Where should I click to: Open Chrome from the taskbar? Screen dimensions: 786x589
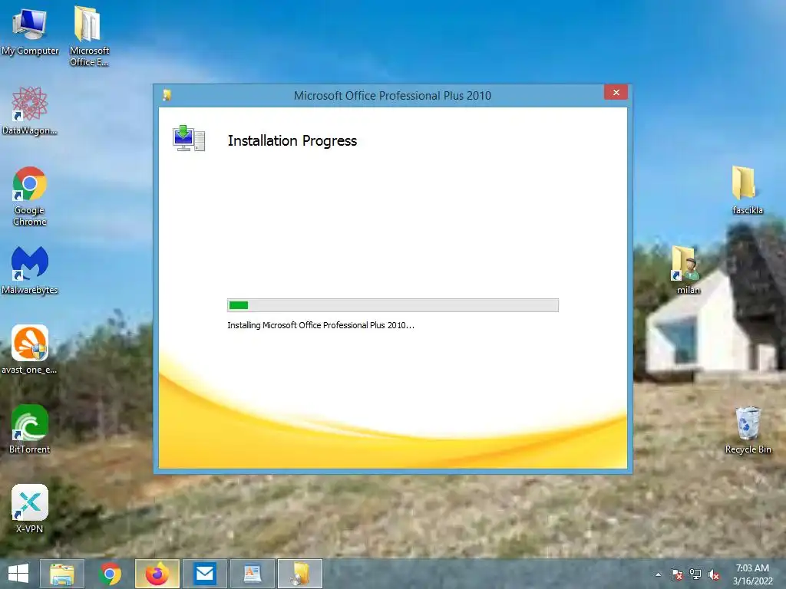(x=111, y=574)
